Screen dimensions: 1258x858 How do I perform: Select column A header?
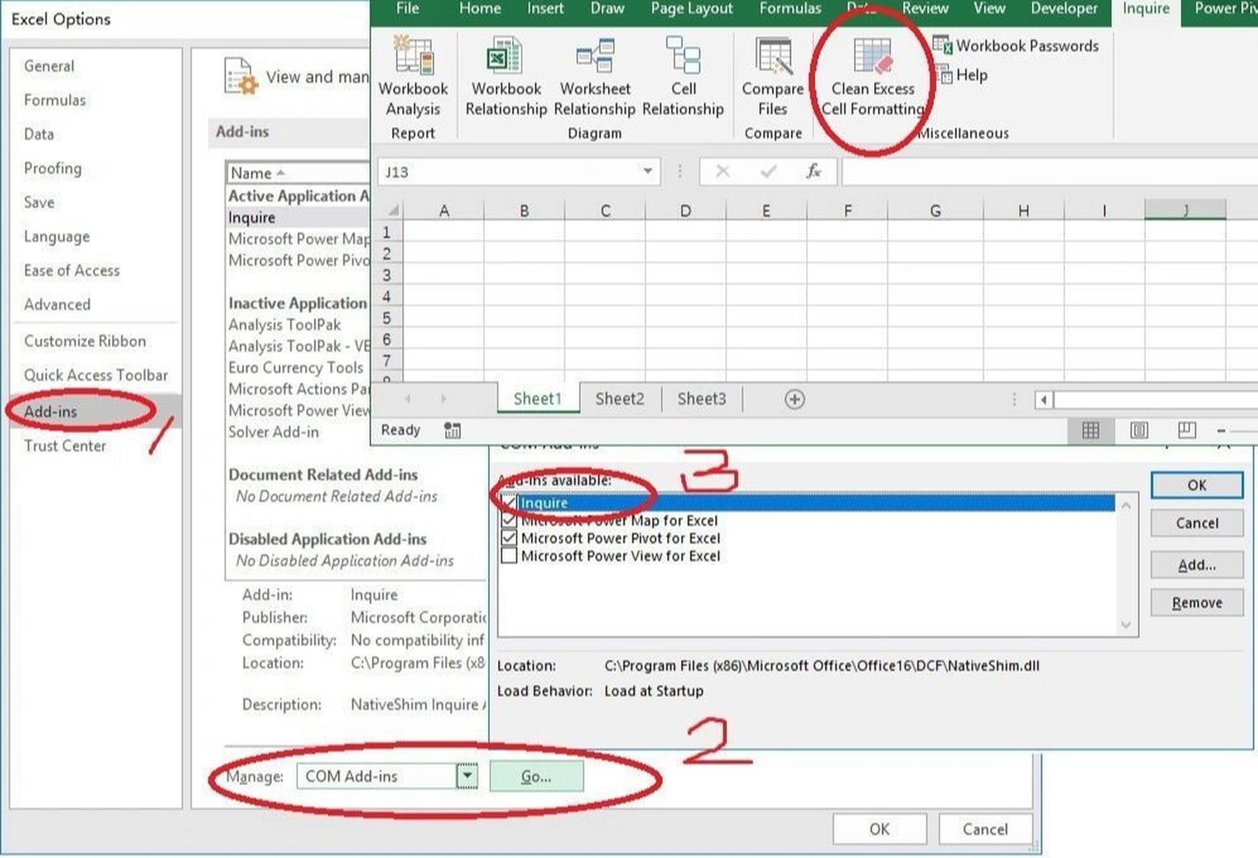(444, 210)
